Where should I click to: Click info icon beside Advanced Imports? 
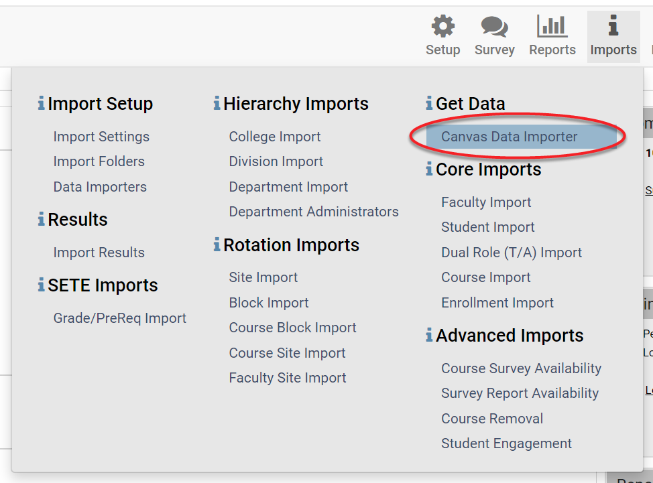[429, 336]
